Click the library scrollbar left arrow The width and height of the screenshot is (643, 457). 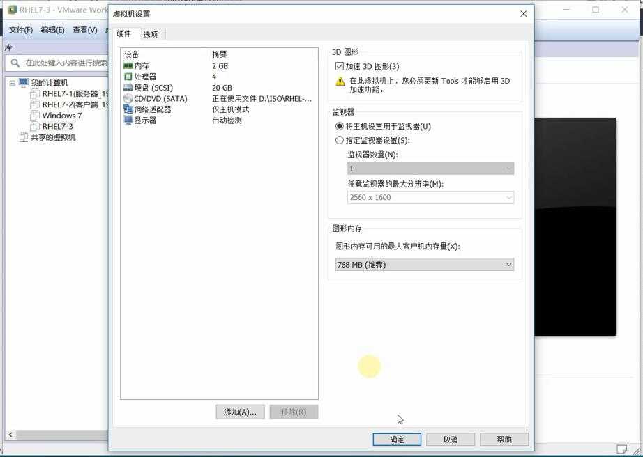tap(10, 435)
